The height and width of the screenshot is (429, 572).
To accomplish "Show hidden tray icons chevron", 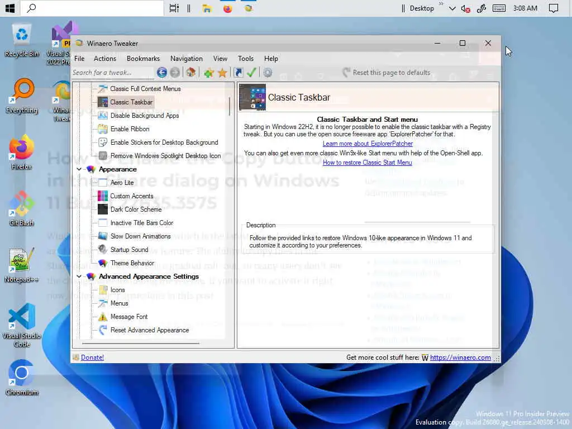I will coord(452,8).
